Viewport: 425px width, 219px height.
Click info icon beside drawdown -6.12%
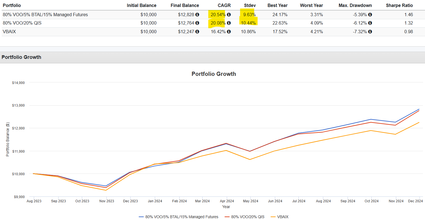click(370, 23)
